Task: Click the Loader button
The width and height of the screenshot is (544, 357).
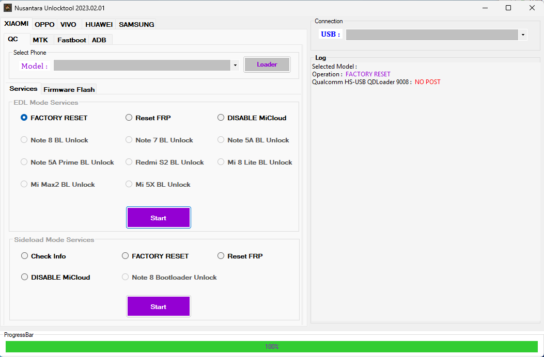Action: tap(267, 64)
